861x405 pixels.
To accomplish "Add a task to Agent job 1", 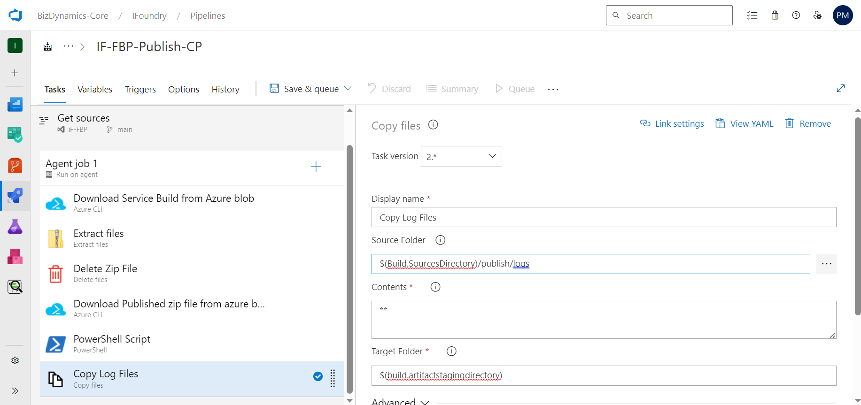I will 316,167.
